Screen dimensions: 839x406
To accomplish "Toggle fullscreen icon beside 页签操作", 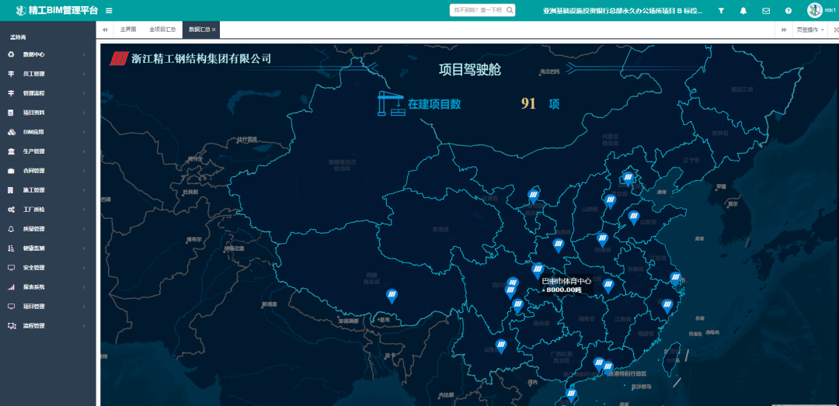I will pos(836,29).
